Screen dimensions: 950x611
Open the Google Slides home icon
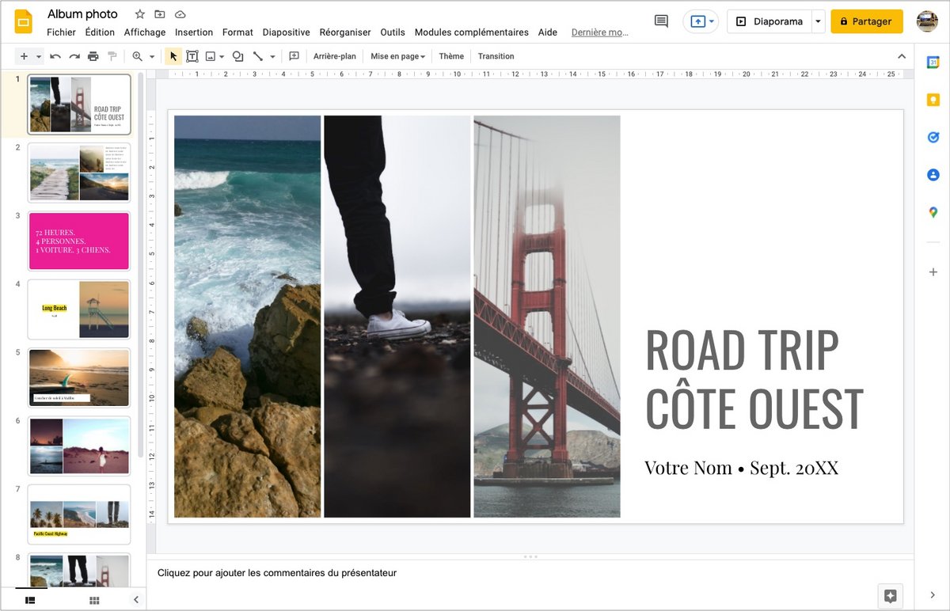[23, 21]
